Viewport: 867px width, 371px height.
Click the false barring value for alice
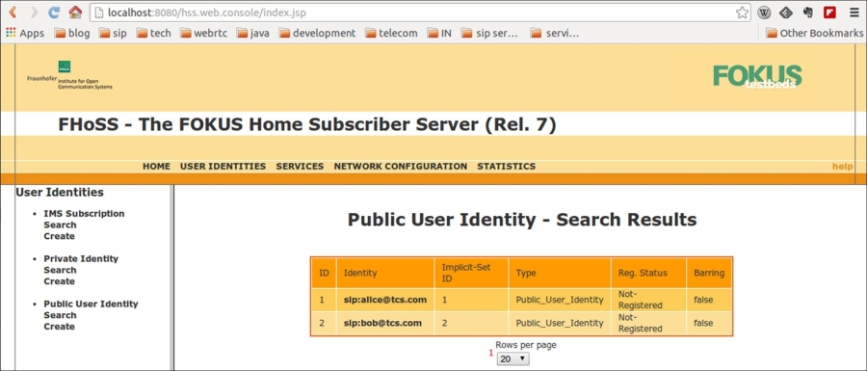click(x=703, y=300)
